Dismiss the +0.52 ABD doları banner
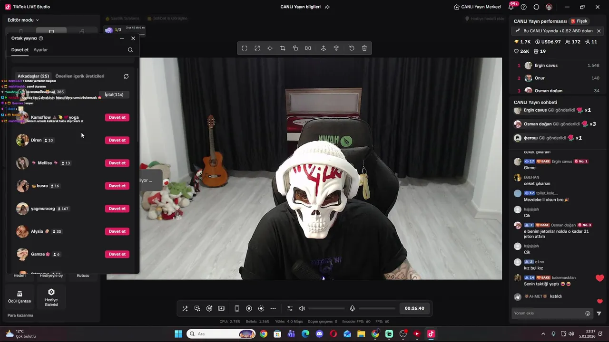 click(x=599, y=31)
